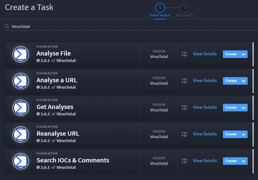Create a task from Reanalyse URL
This screenshot has height=180, width=258.
point(231,134)
